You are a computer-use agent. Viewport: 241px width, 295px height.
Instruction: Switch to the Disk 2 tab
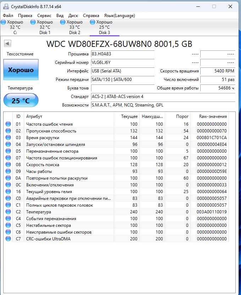coord(74,27)
